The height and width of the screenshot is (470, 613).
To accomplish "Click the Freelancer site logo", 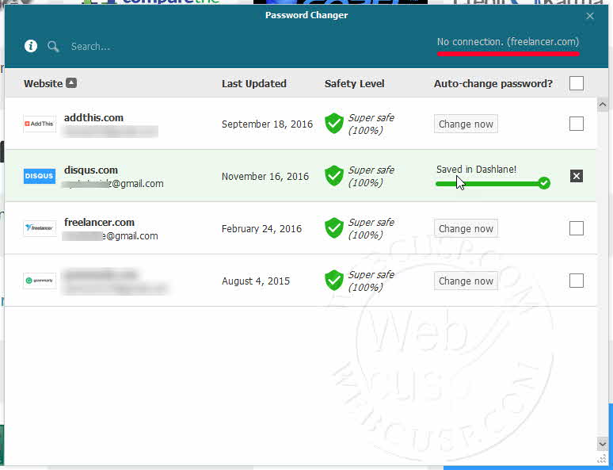I will pyautogui.click(x=40, y=228).
